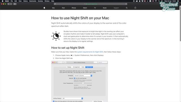Open the Bookmarks menu
This screenshot has height=102, width=181.
point(33,1)
